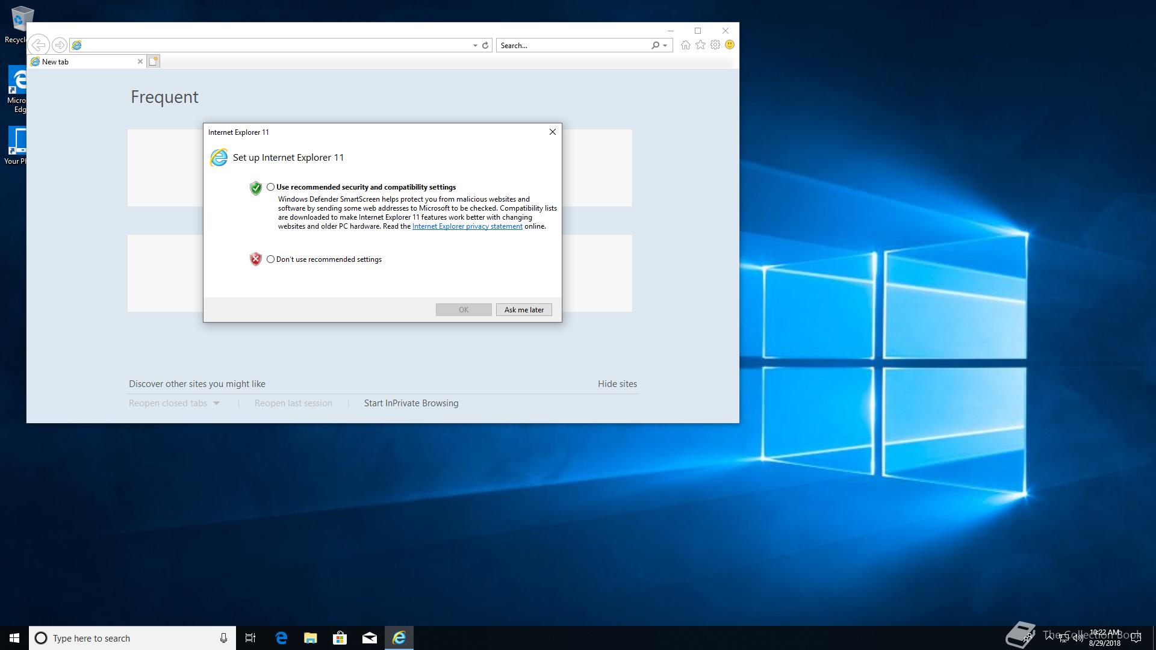Screen dimensions: 1156x650
Task: Click the OK button in setup dialog
Action: click(464, 310)
